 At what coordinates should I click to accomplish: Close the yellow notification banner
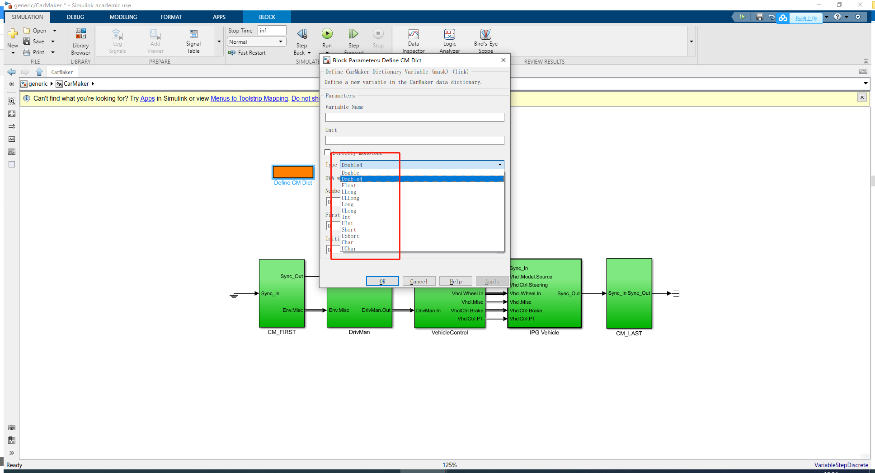click(862, 97)
